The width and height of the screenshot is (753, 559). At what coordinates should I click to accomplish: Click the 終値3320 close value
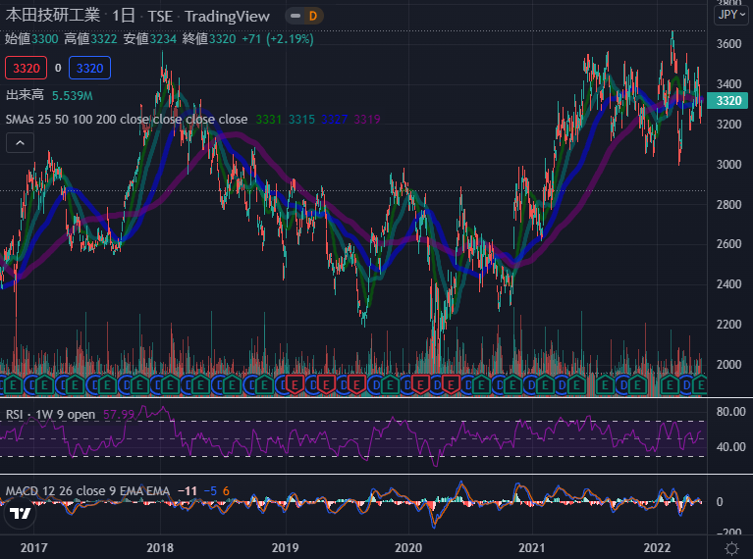point(209,39)
